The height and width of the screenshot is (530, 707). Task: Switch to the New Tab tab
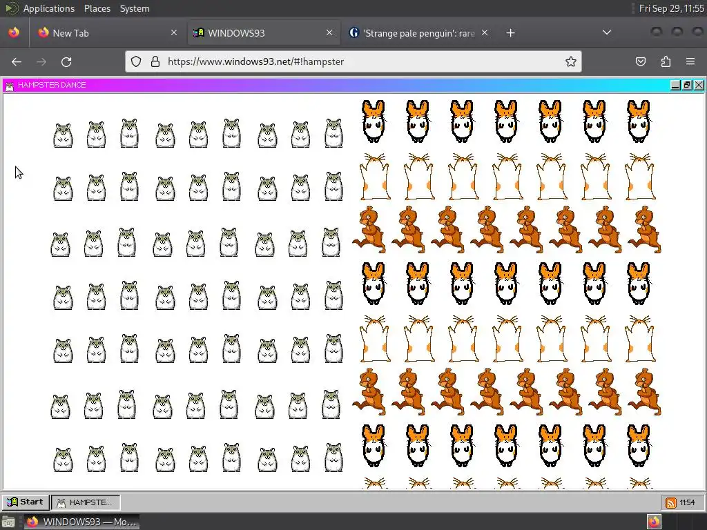108,33
